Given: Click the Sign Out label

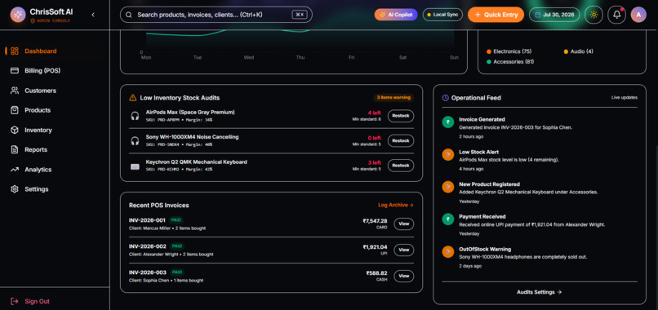Looking at the screenshot, I should click(37, 301).
